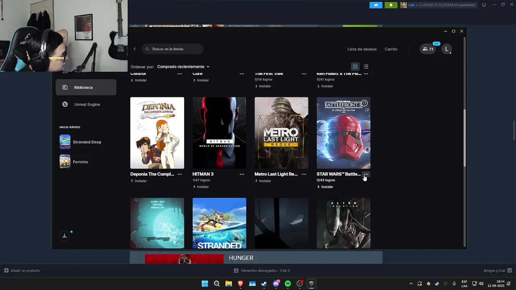
Task: Open Steam notifications bell button
Action: point(391,5)
